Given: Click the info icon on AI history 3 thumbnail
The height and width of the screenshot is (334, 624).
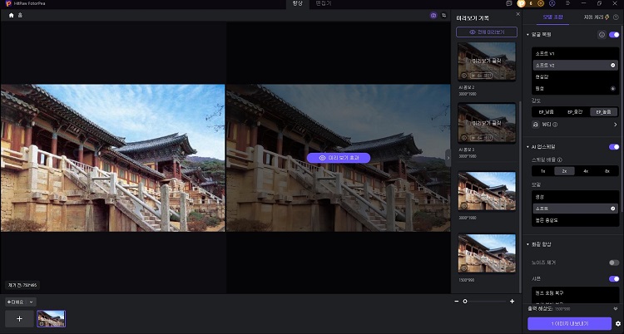Looking at the screenshot, I should [464, 138].
